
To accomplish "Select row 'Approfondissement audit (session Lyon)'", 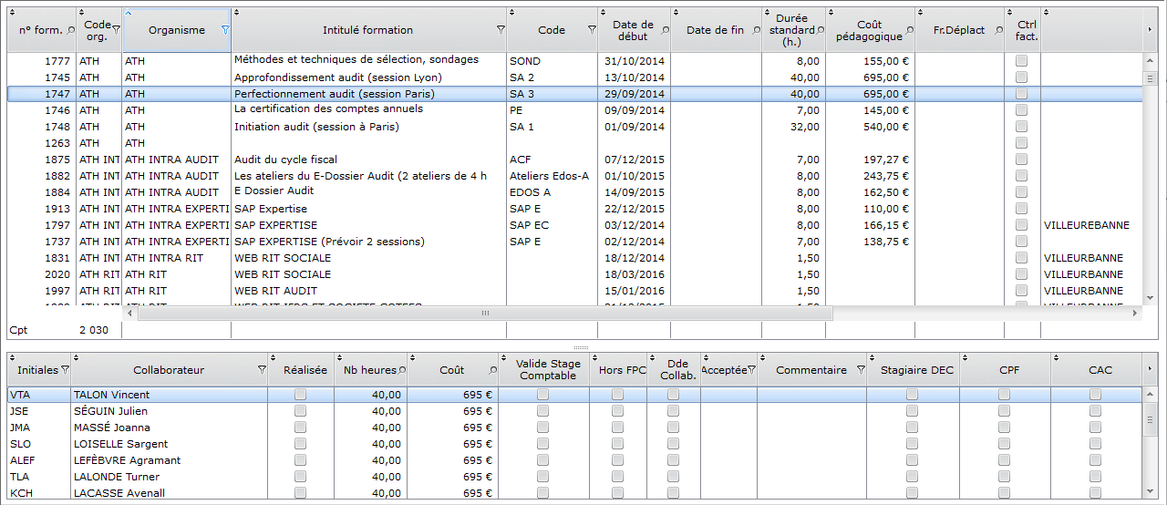I will click(x=574, y=77).
